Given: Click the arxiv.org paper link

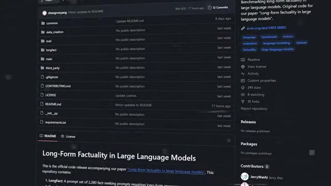Looking at the screenshot, I should [x=266, y=28].
